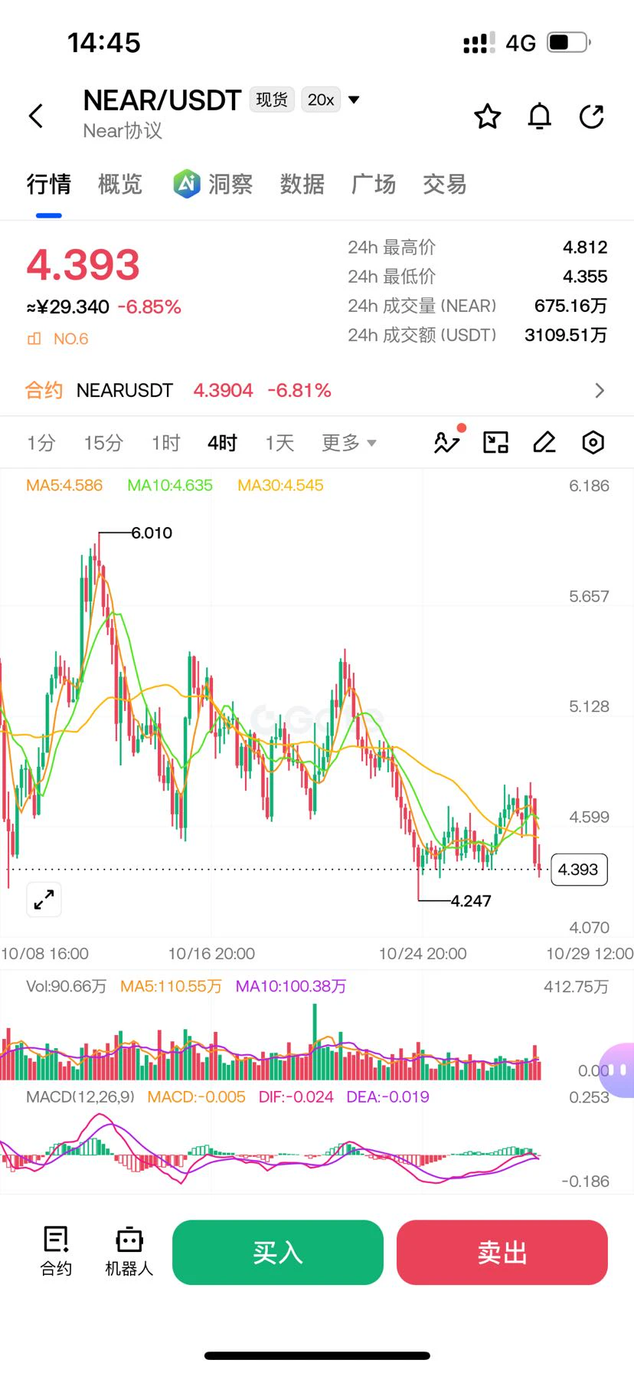Tap the share icon in header
The image size is (634, 1373).
pos(592,116)
